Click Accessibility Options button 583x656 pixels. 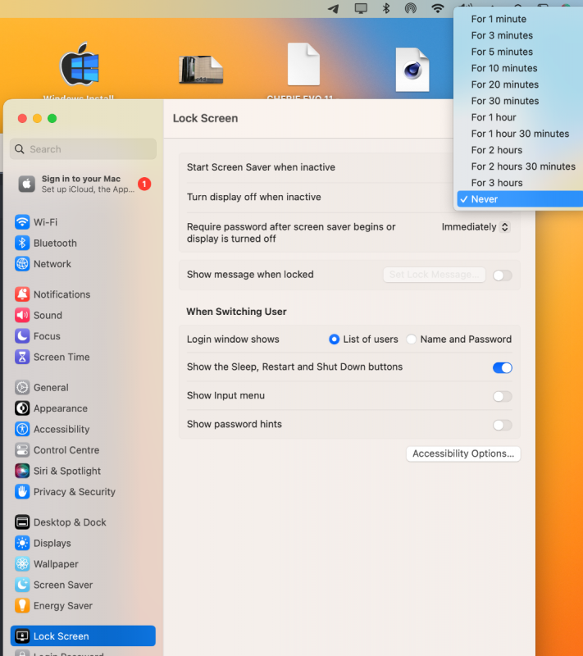click(463, 454)
